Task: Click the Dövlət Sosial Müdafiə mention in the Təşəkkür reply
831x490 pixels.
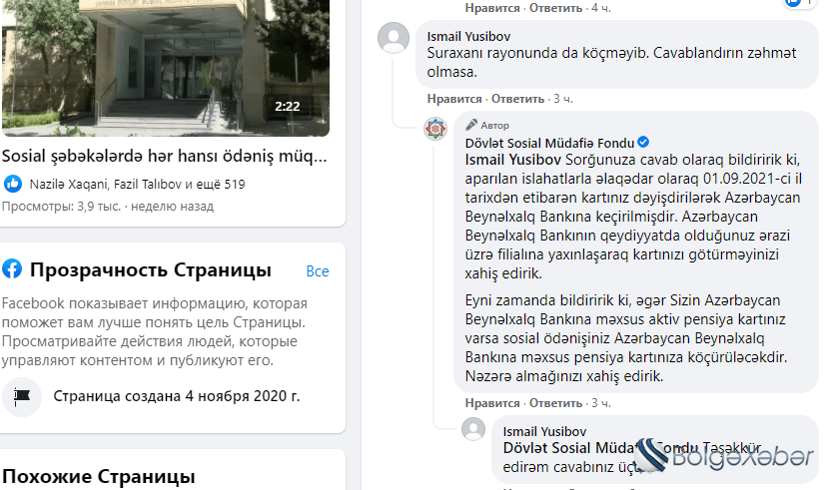Action: point(601,448)
